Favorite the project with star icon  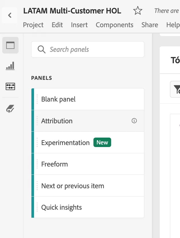coord(138,11)
